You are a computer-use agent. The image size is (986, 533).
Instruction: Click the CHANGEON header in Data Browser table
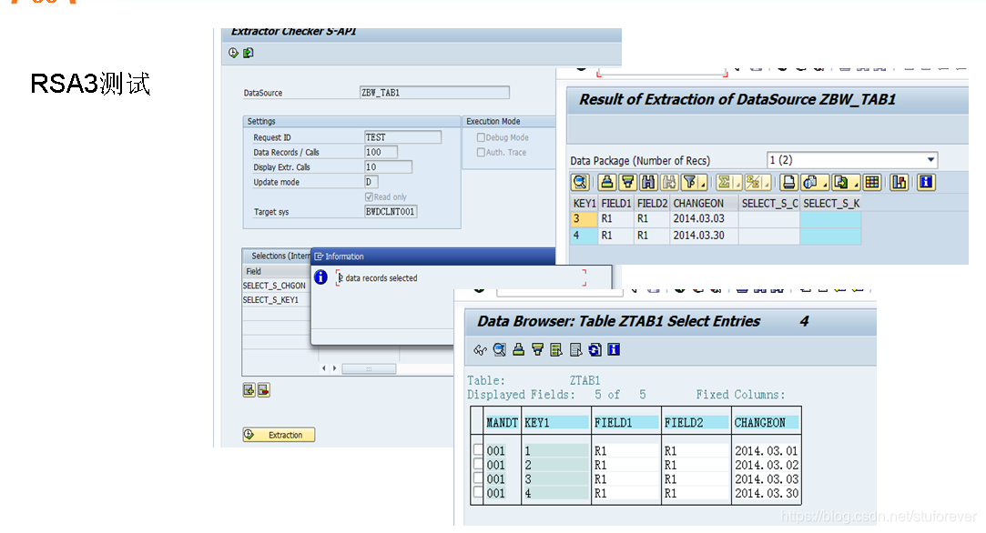pyautogui.click(x=766, y=422)
